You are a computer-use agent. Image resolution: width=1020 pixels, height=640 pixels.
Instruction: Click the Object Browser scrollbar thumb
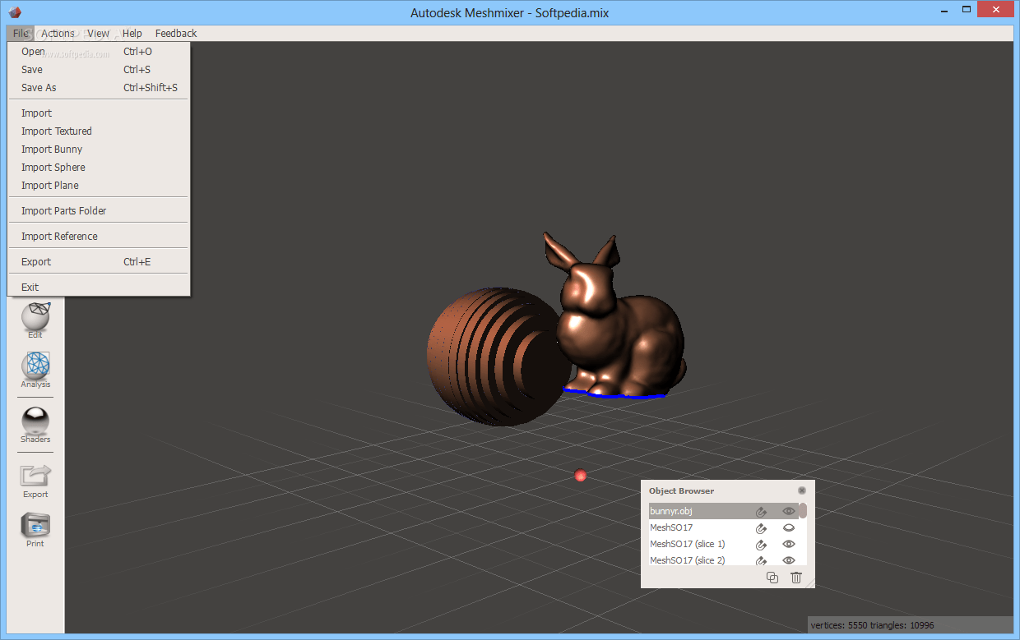[x=803, y=511]
